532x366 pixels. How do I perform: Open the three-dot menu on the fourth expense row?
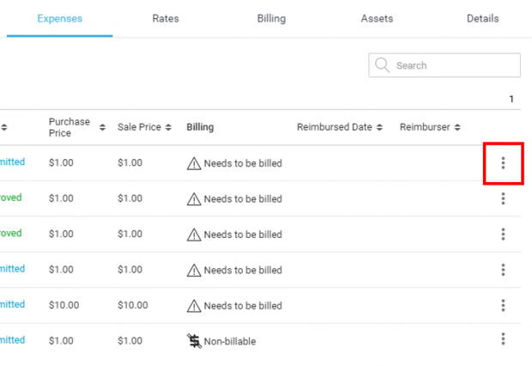(503, 270)
